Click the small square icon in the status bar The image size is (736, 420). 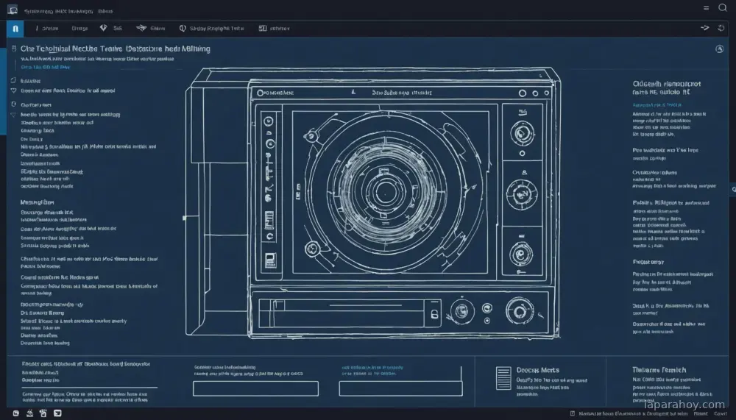(x=572, y=413)
